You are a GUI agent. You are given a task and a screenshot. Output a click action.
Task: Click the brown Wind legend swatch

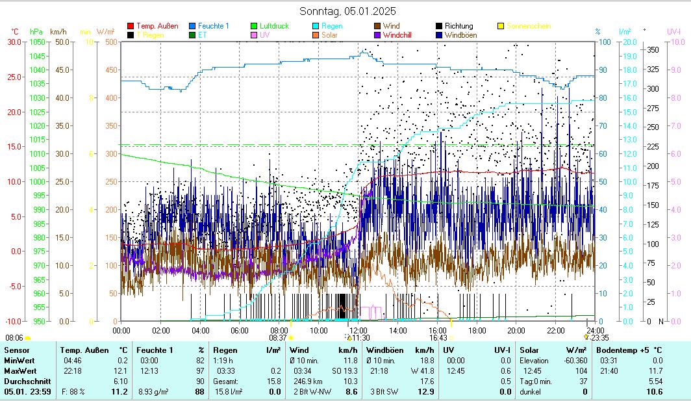click(377, 27)
